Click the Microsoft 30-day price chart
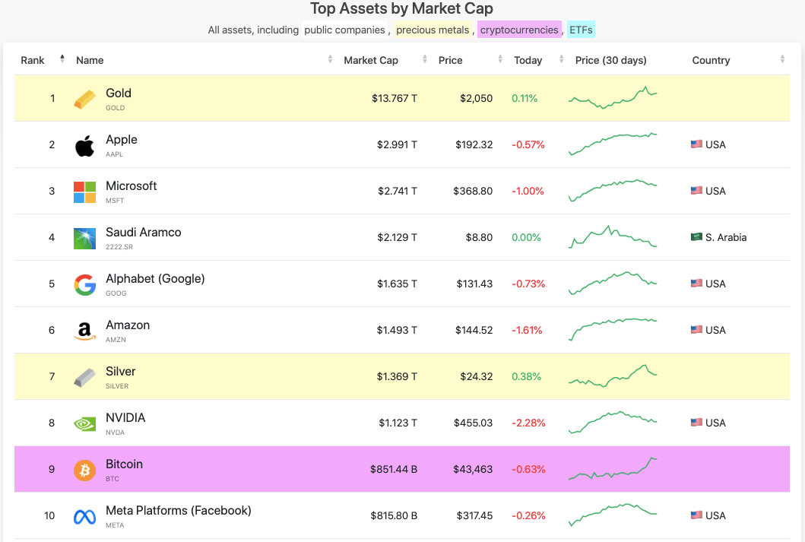The image size is (805, 542). coord(613,190)
